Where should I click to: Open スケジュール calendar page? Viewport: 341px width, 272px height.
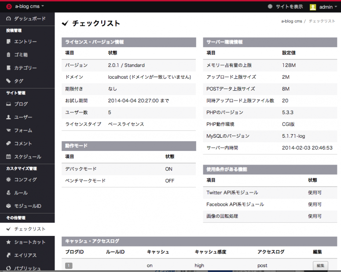pos(27,157)
